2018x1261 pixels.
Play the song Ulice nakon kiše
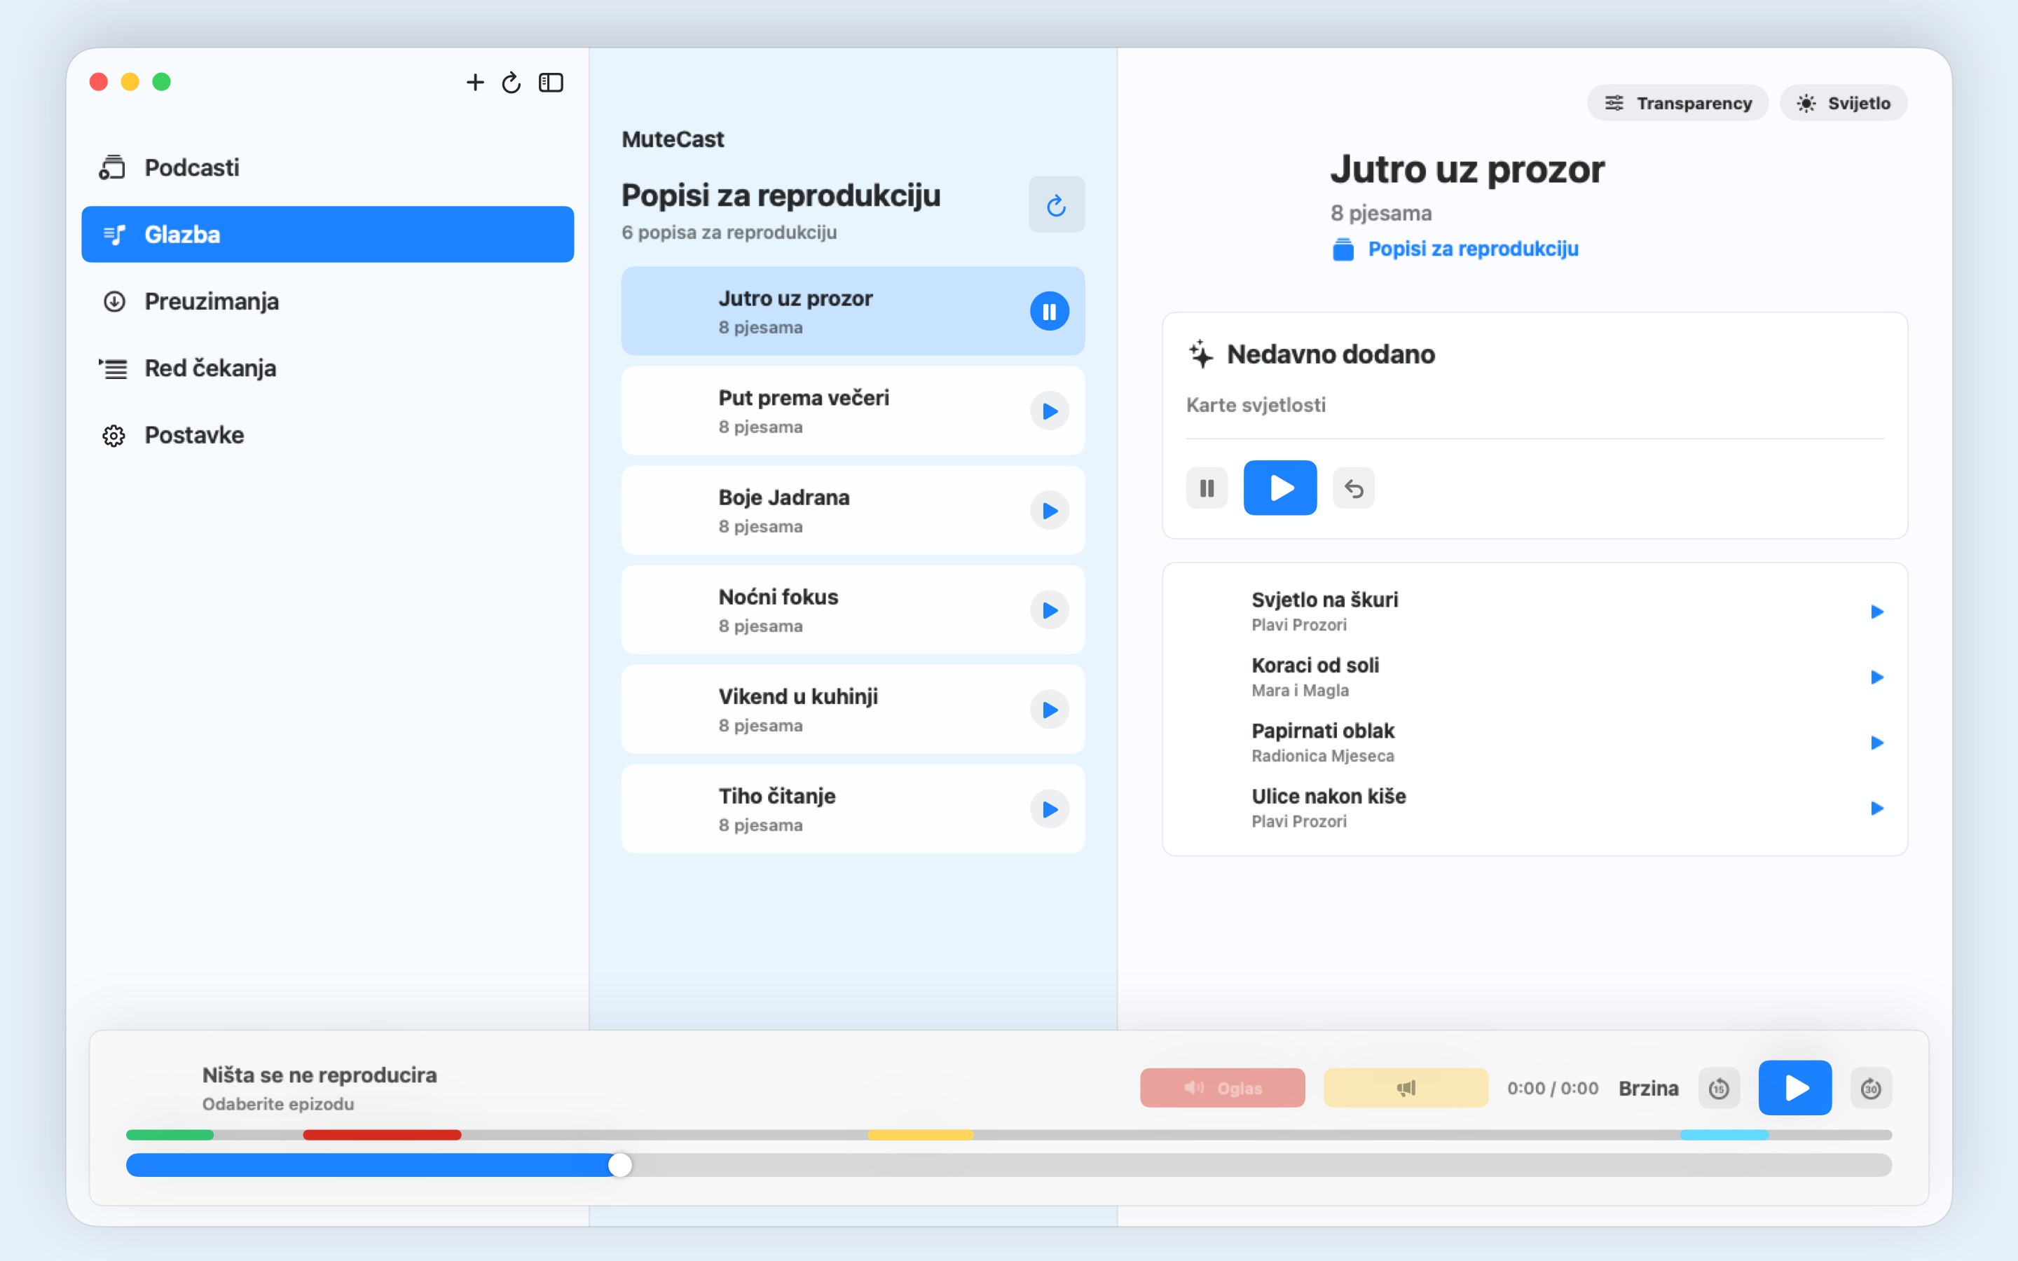tap(1876, 808)
